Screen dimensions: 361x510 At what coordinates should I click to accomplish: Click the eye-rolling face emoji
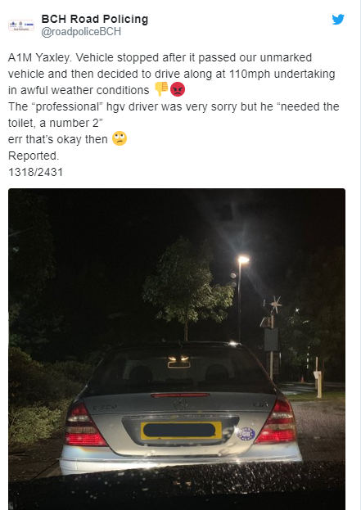coord(120,138)
